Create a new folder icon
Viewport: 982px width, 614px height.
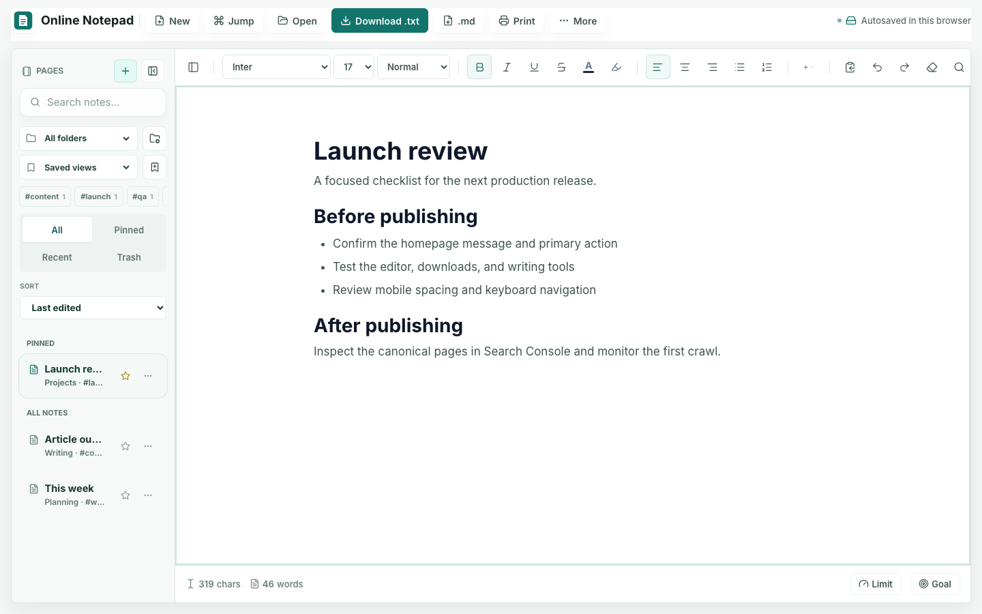click(155, 138)
